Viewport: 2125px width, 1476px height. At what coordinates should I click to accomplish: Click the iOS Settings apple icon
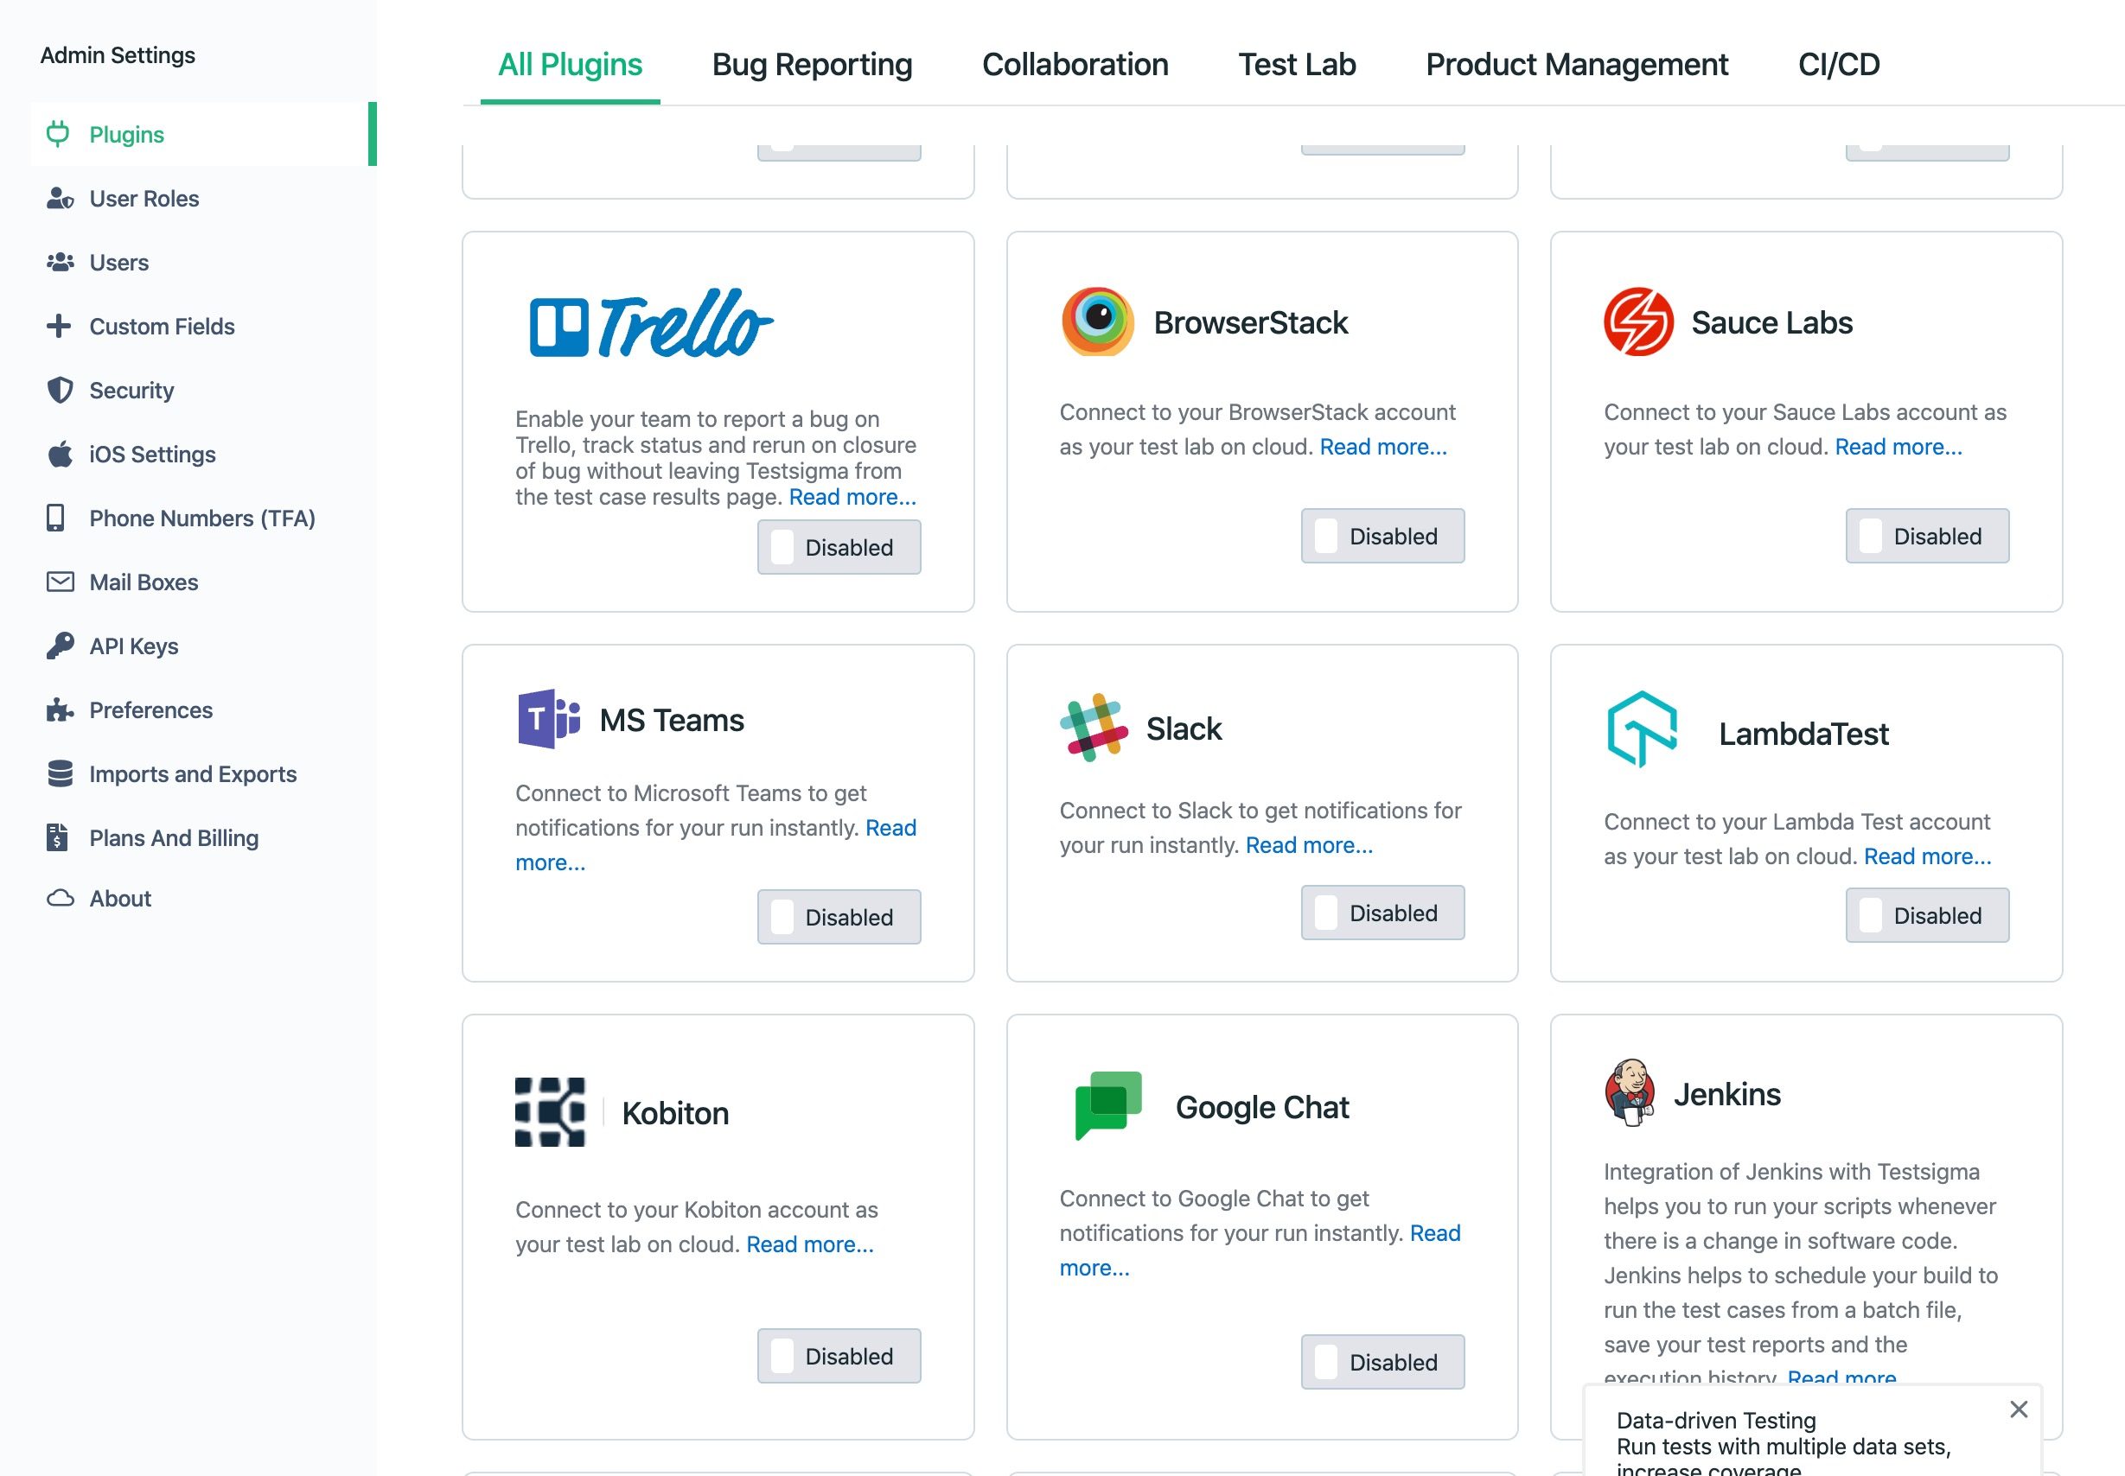(x=61, y=454)
